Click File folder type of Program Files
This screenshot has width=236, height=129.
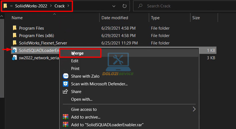click(160, 28)
